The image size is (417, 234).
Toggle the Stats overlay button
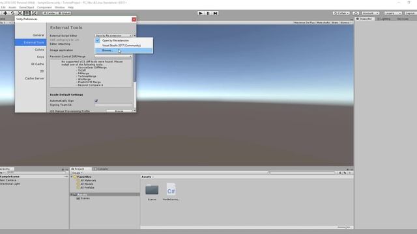335,23
